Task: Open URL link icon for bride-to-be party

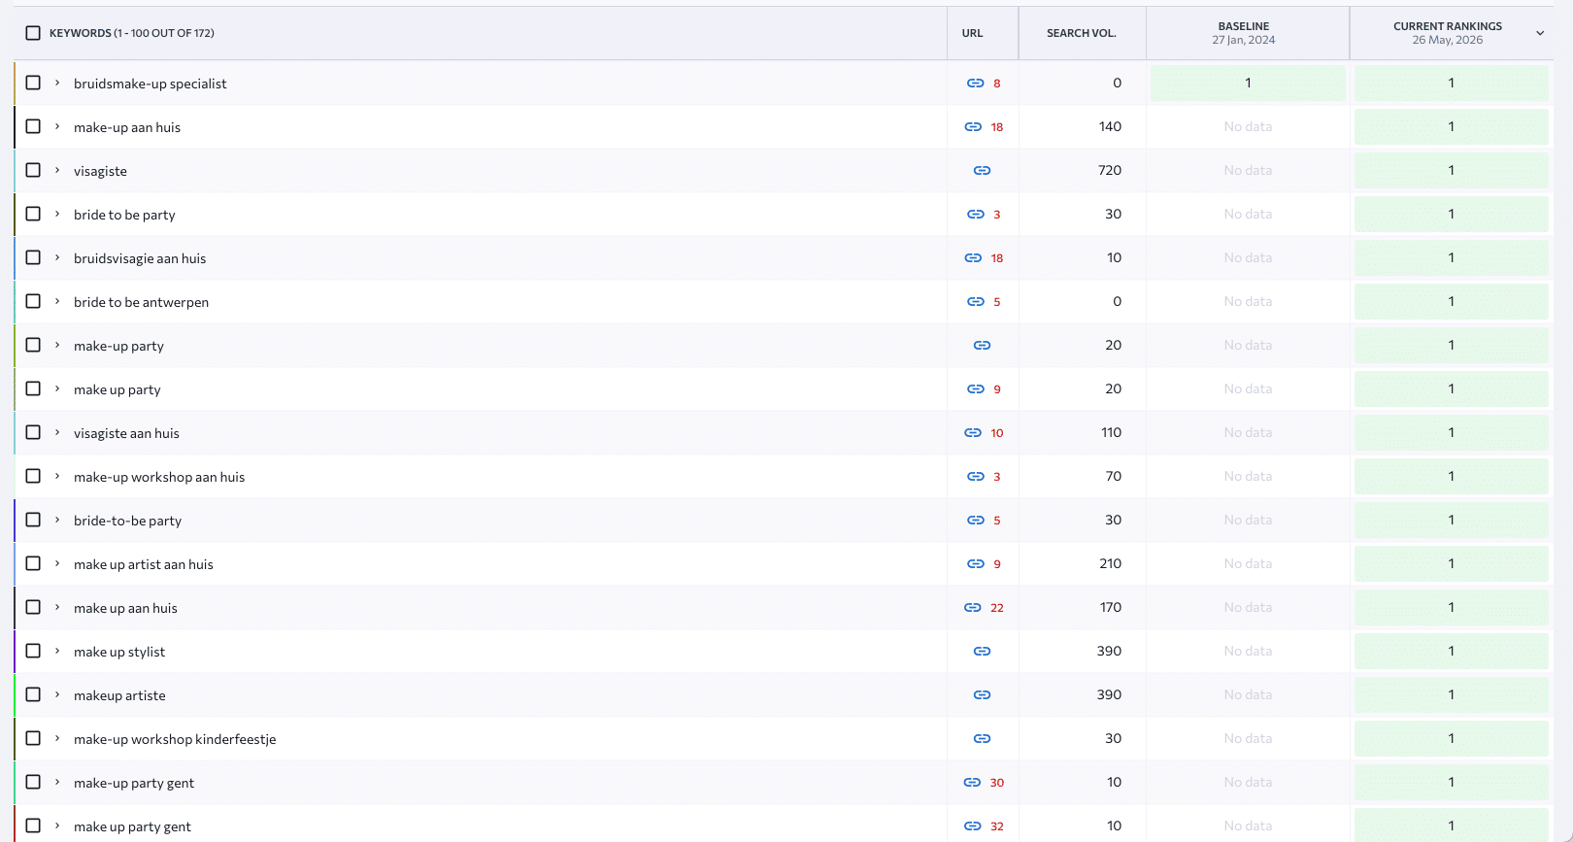Action: click(975, 521)
